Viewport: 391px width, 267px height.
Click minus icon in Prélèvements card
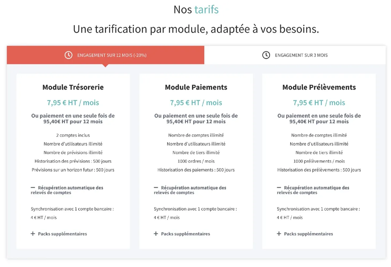click(x=279, y=188)
